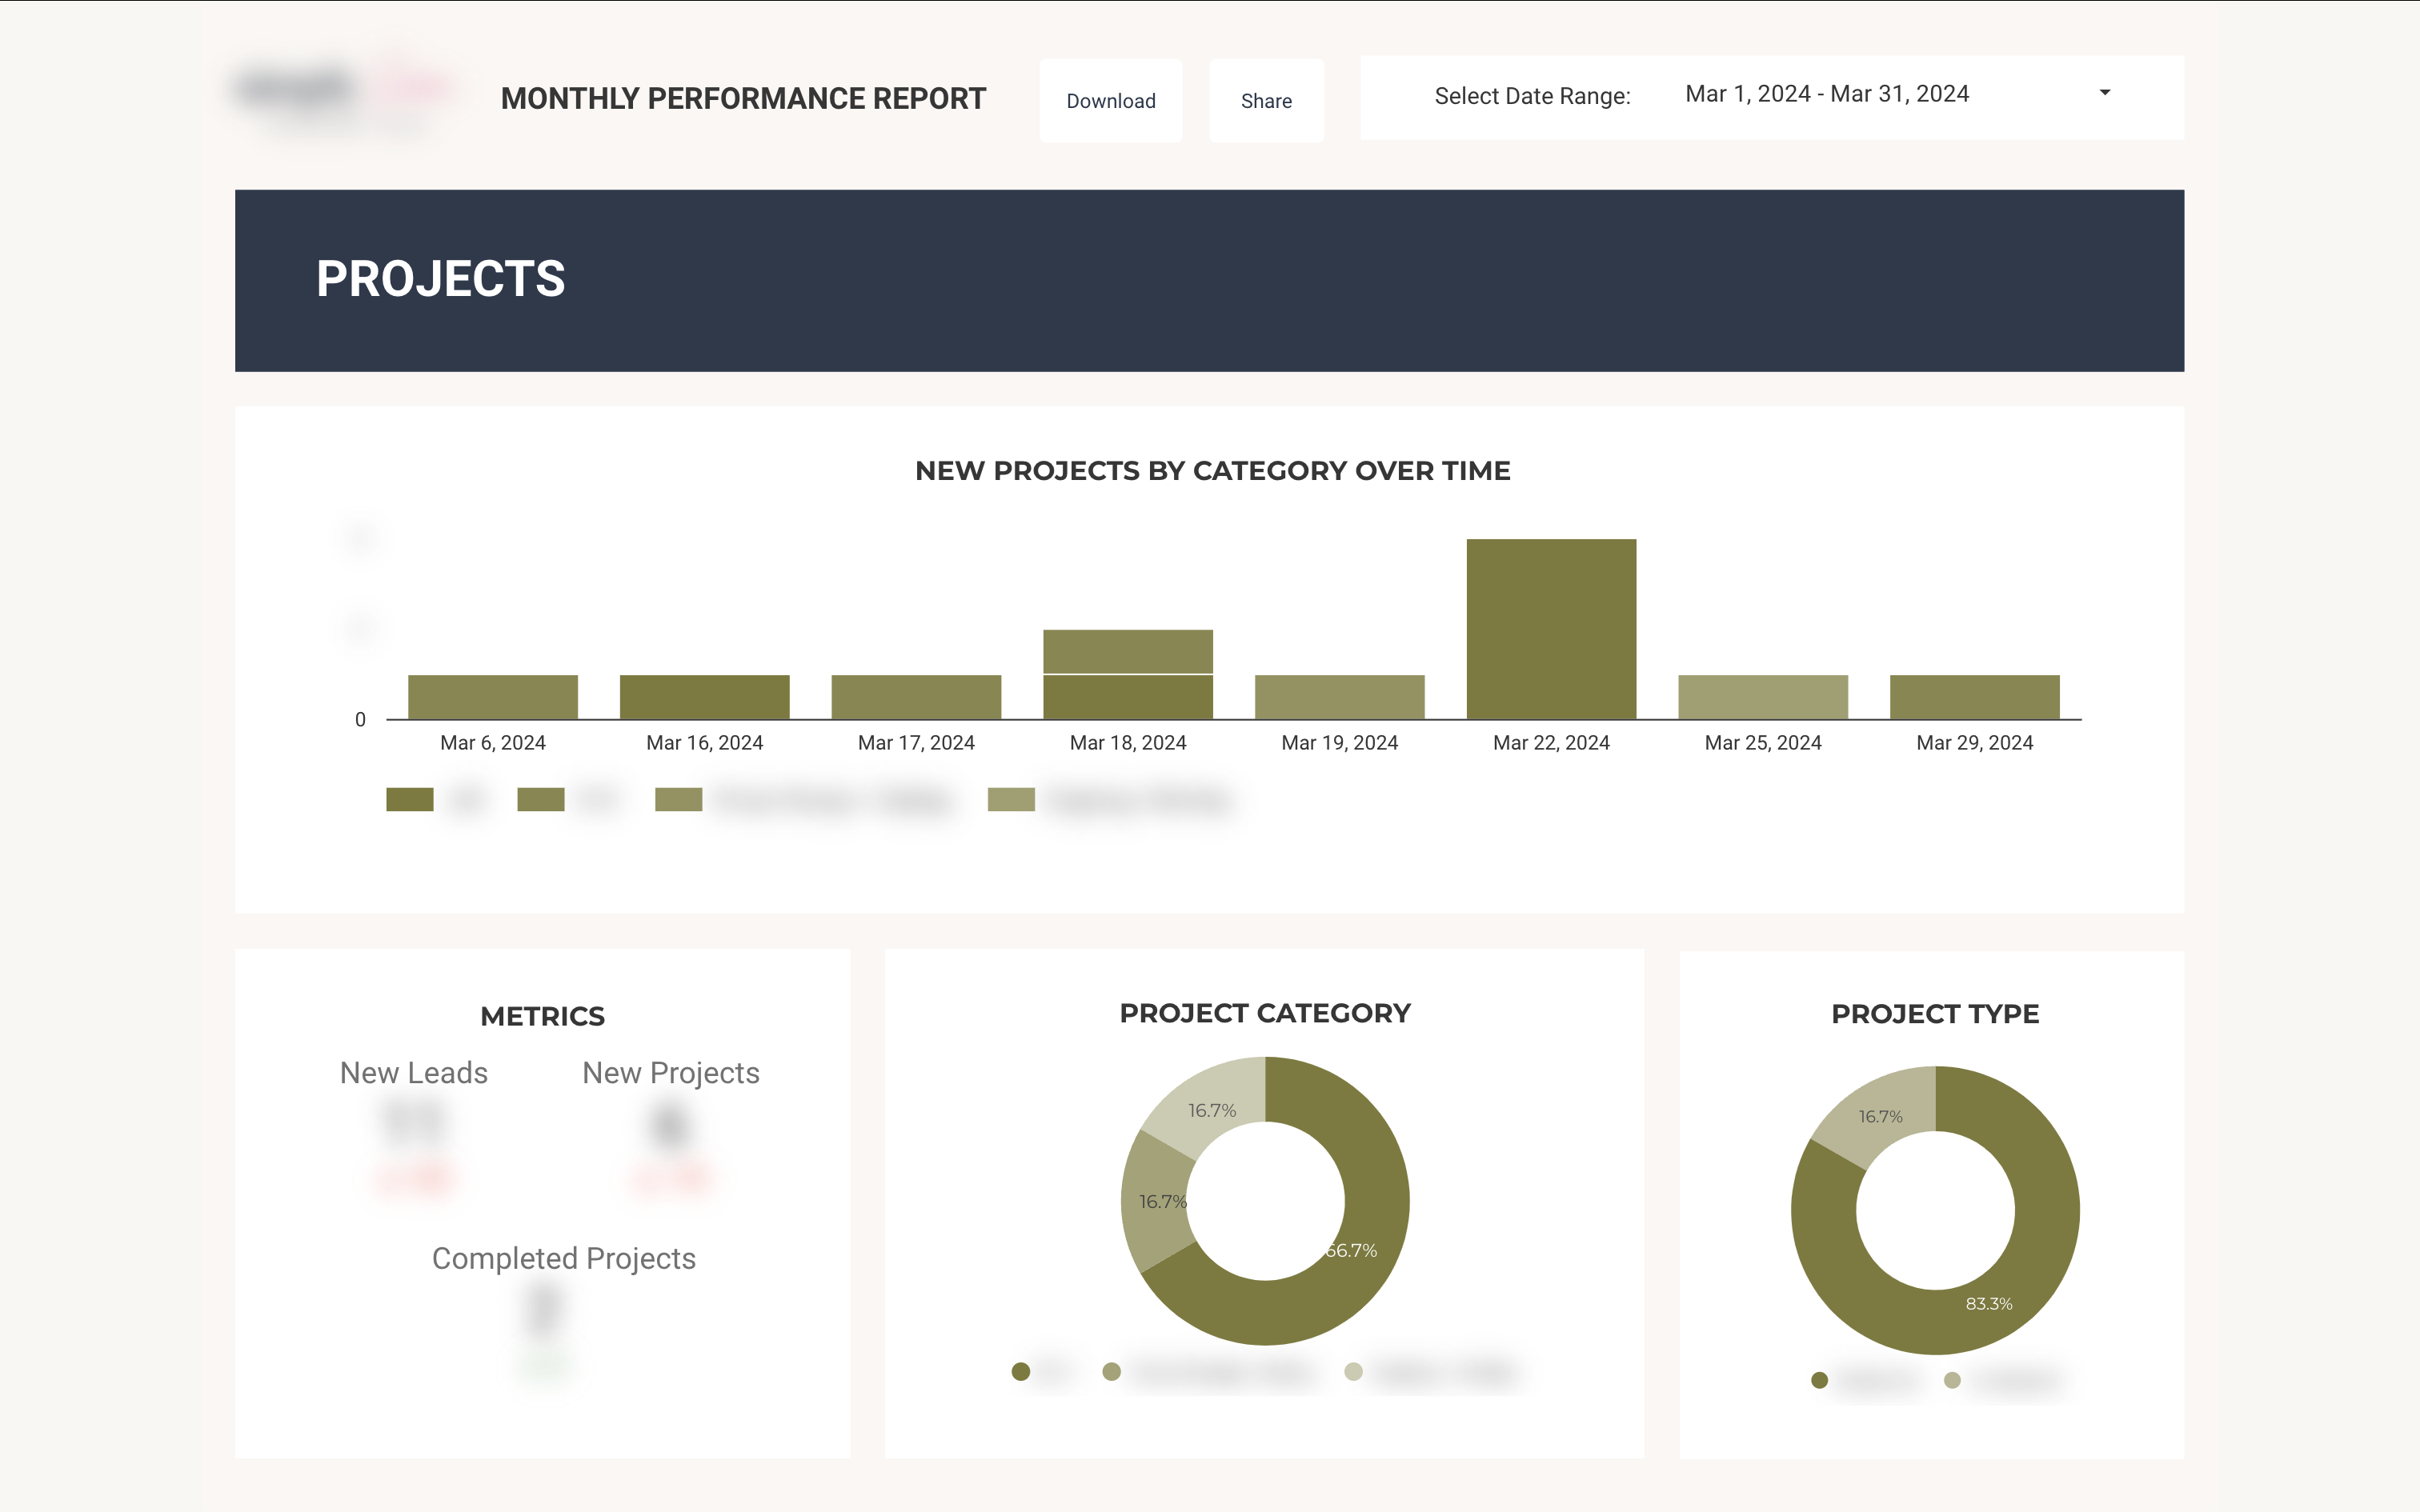Click the Mar 6, 2024 axis label
This screenshot has width=2420, height=1512.
(x=492, y=742)
